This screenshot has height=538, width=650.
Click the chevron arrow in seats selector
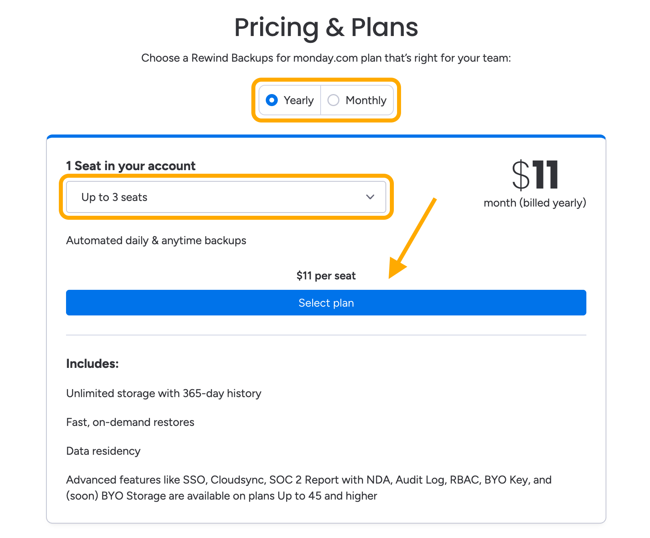click(370, 197)
